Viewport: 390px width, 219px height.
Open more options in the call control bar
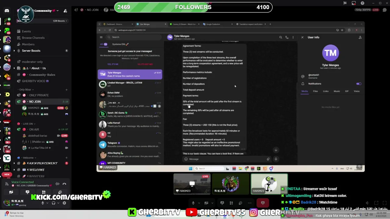point(250,203)
